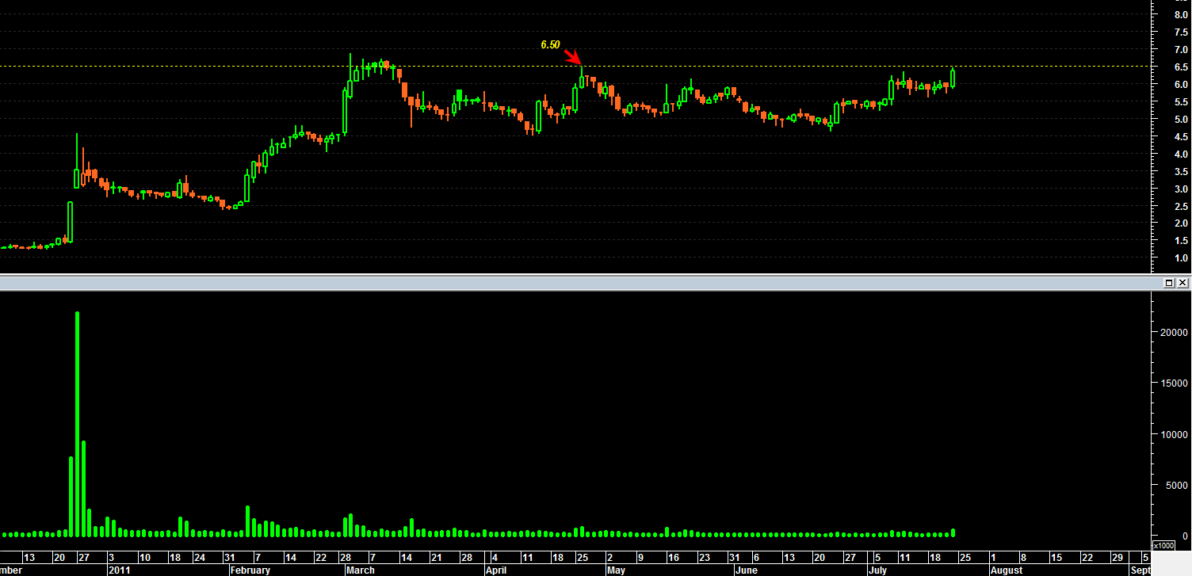Select August 15 on the date axis
The width and height of the screenshot is (1192, 576).
pyautogui.click(x=1057, y=557)
